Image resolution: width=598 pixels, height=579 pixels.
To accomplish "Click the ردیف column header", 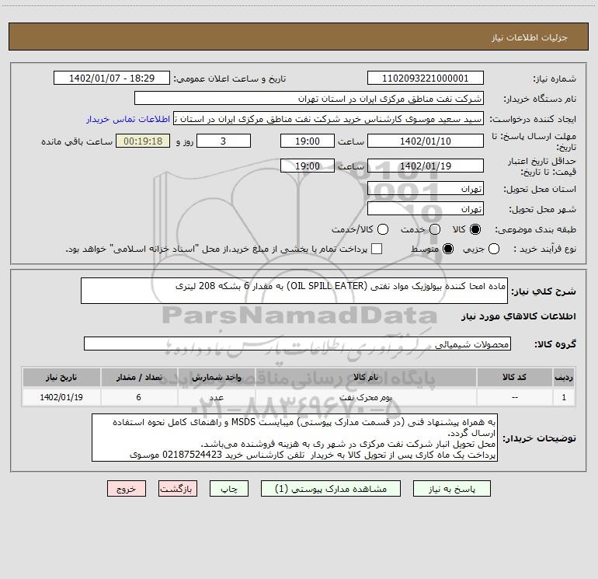I will coord(564,377).
